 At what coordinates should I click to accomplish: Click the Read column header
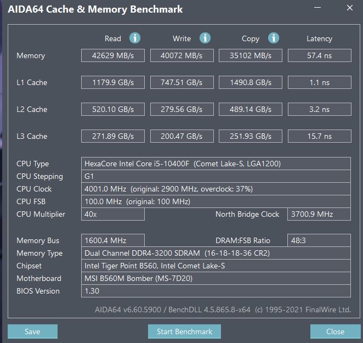(x=113, y=38)
